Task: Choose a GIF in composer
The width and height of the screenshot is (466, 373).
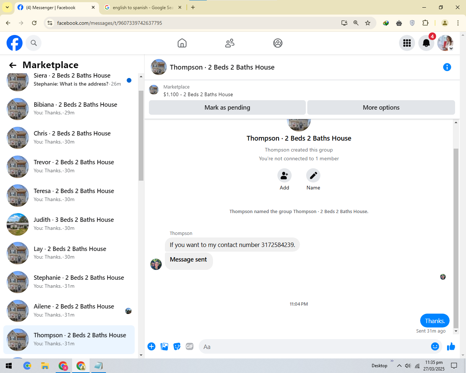Action: coord(190,346)
